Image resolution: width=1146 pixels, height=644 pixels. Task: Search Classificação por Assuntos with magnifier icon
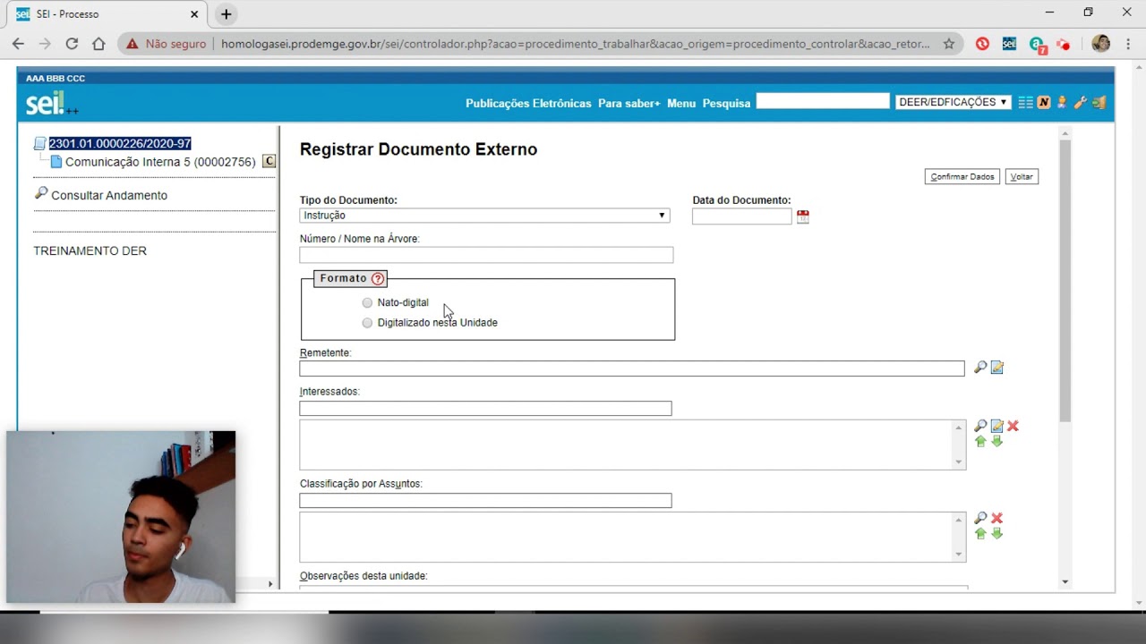[x=980, y=519]
